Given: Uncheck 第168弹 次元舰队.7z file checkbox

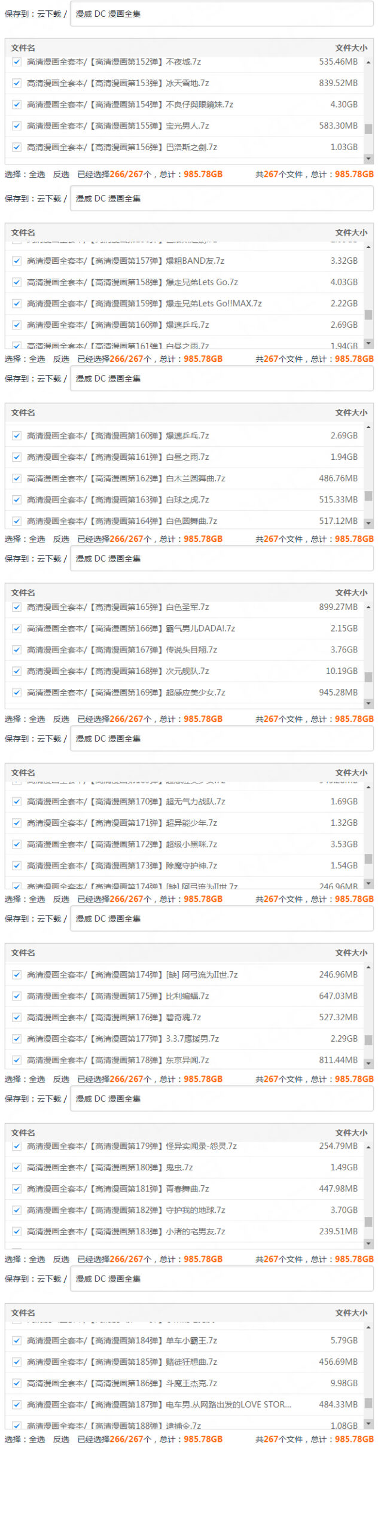Looking at the screenshot, I should [x=17, y=671].
